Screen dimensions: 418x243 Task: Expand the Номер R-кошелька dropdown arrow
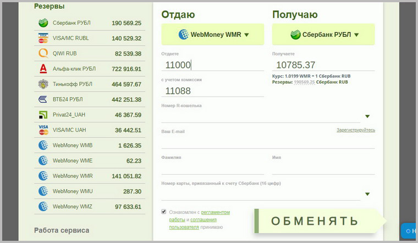click(367, 116)
